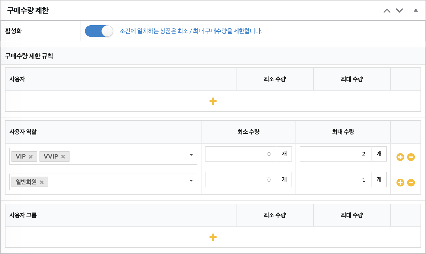Screen dimensions: 426x254
Task: Add a new rule in the 사용자 table
Action: [213, 101]
